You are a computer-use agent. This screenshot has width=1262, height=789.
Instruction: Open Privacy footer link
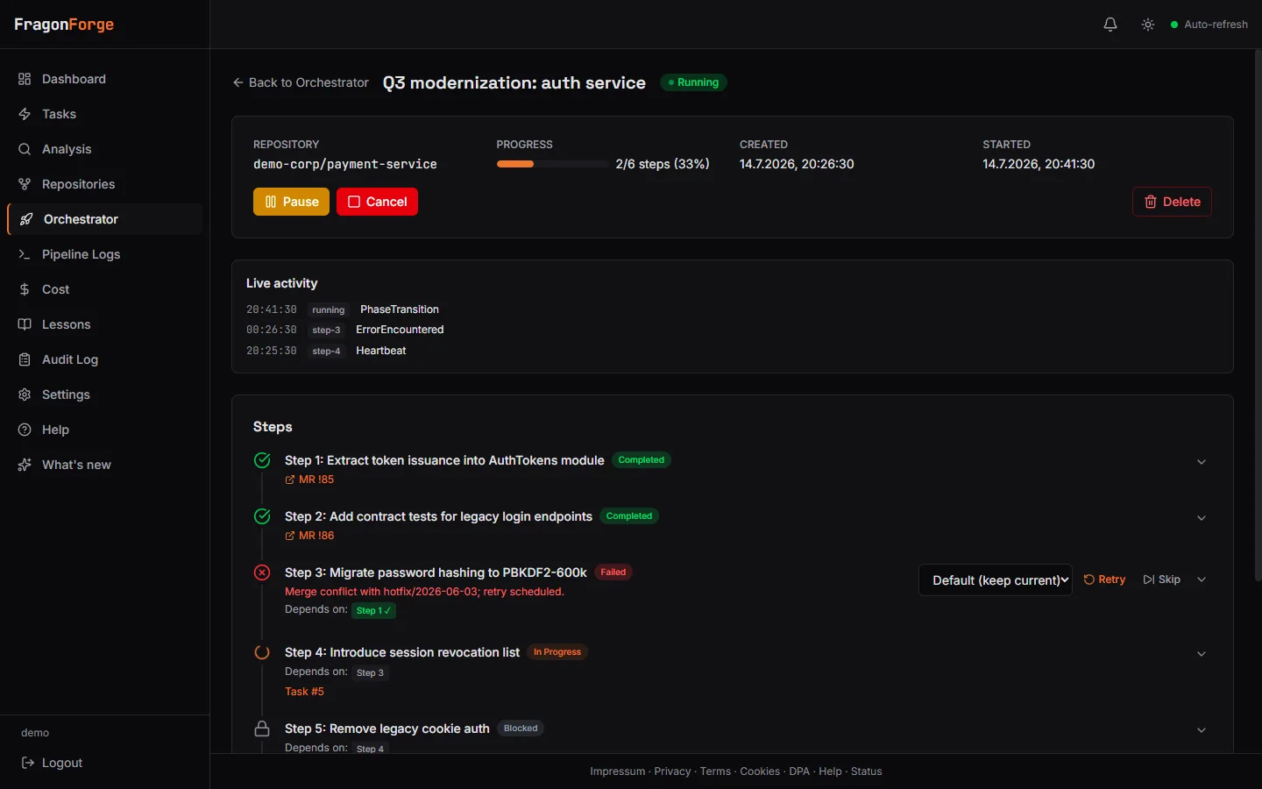pos(672,771)
